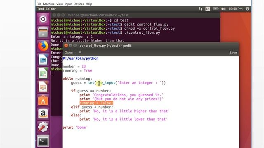
Task: Click the new document icon in gedit
Action: point(80,53)
